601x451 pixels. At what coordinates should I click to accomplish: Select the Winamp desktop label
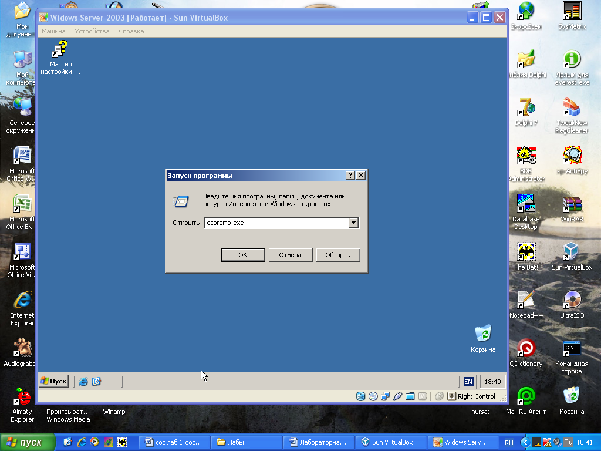click(x=114, y=412)
